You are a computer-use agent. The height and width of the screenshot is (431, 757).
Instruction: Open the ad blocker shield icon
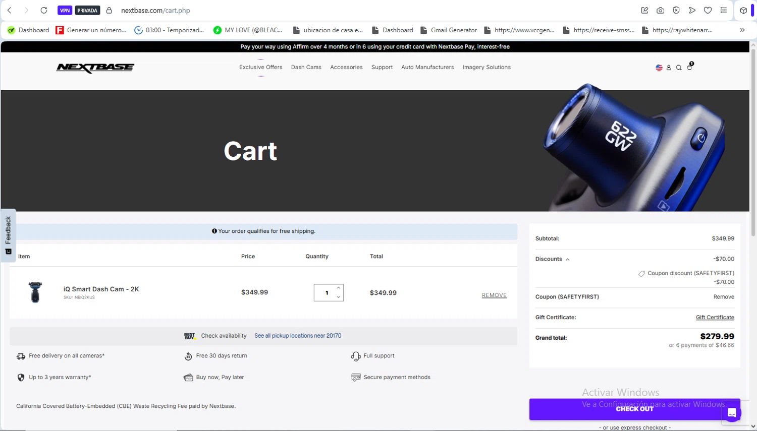pyautogui.click(x=676, y=10)
